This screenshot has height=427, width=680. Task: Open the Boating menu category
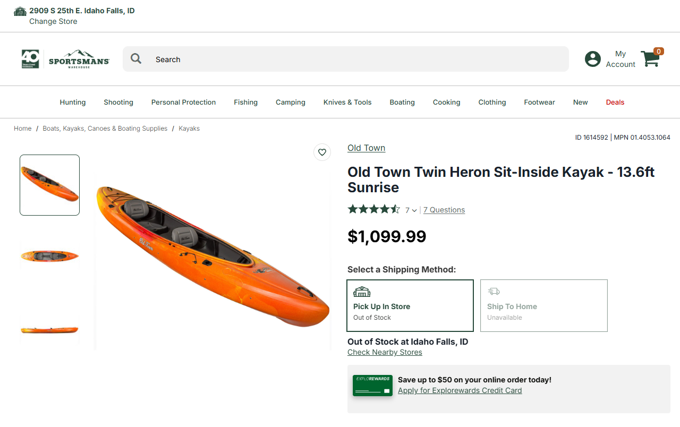coord(402,102)
